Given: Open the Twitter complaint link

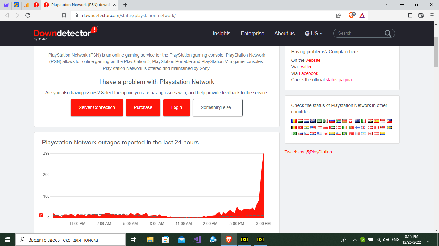Looking at the screenshot, I should (305, 67).
